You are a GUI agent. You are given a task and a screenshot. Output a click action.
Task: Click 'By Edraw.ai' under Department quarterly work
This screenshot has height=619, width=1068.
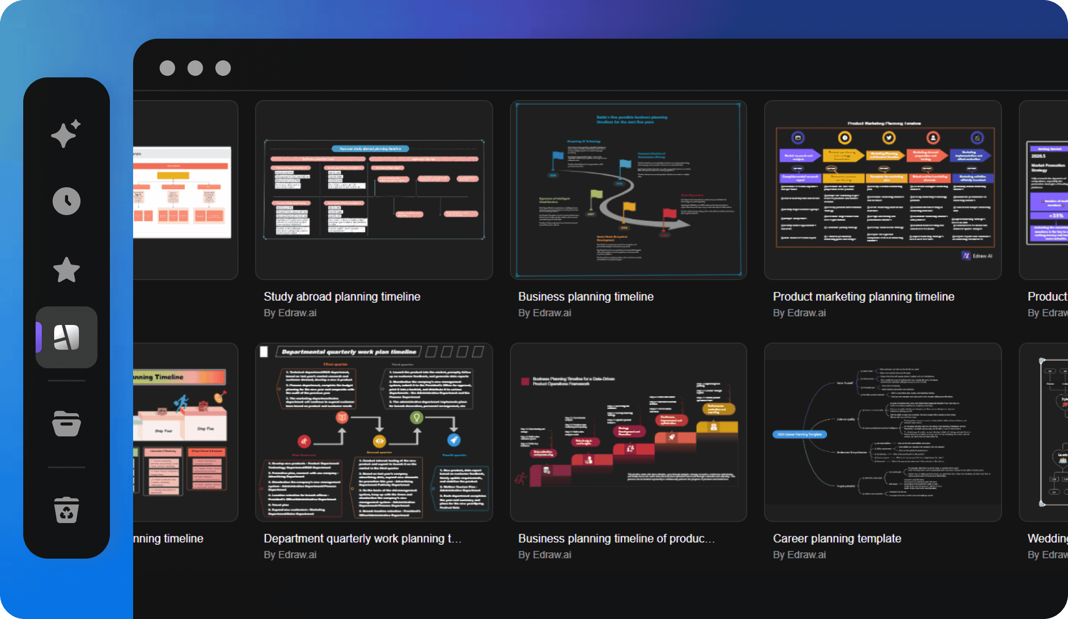coord(290,555)
